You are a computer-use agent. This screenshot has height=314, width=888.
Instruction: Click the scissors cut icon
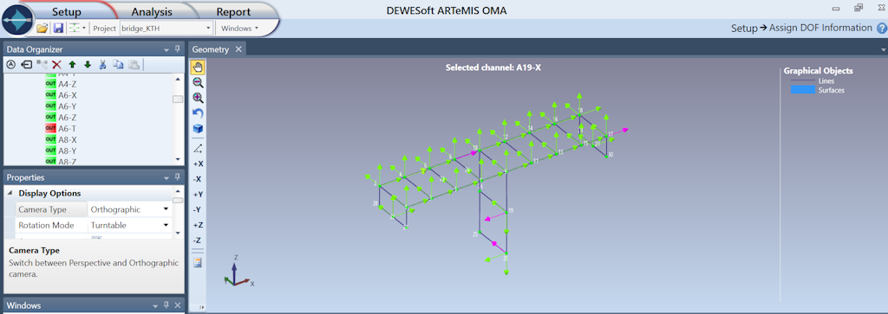(102, 64)
